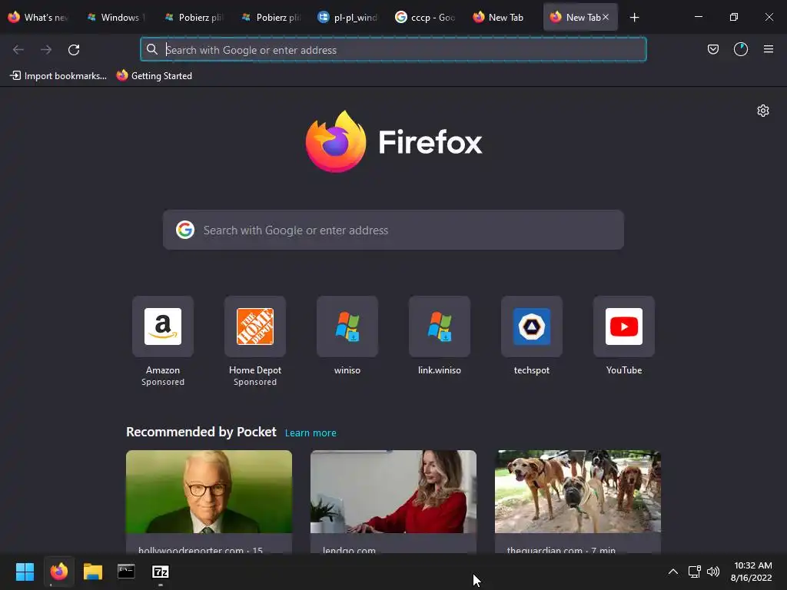Click the magnifier icon in the address bar
The height and width of the screenshot is (590, 787).
pos(151,49)
